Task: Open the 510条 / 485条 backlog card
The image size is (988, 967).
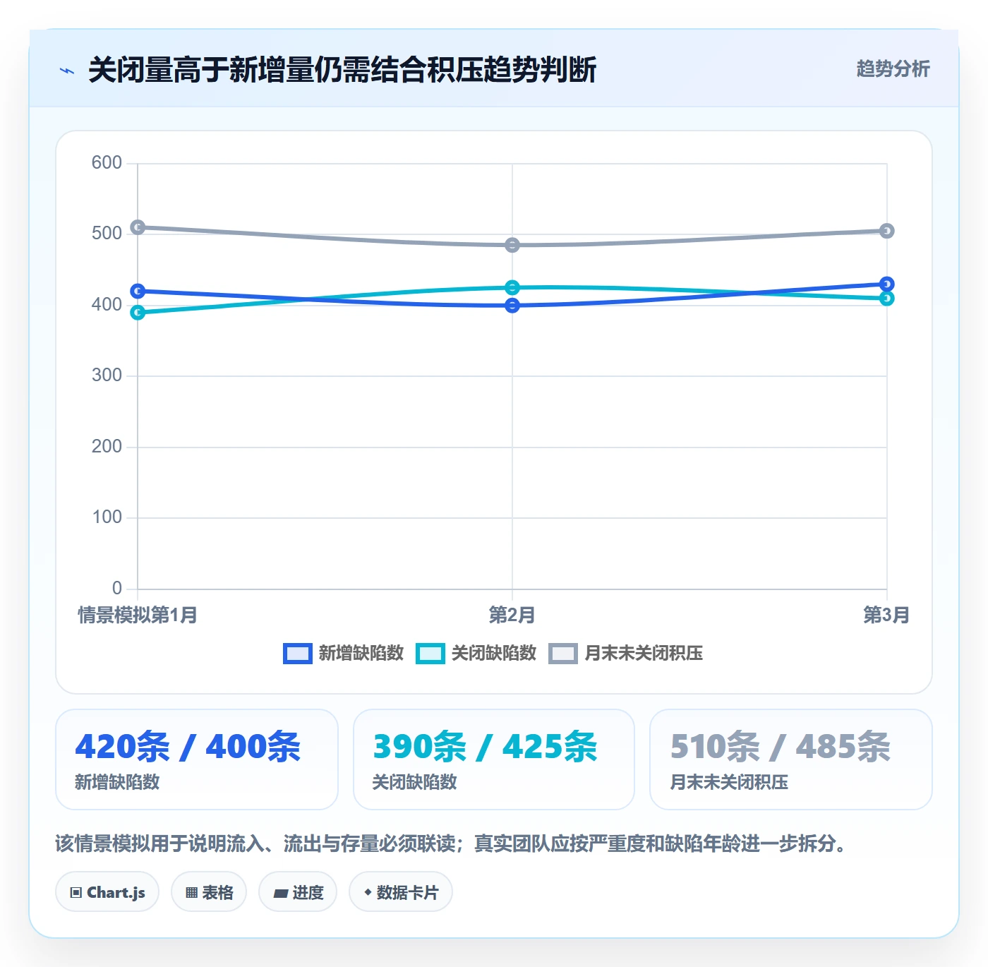Action: coord(791,759)
